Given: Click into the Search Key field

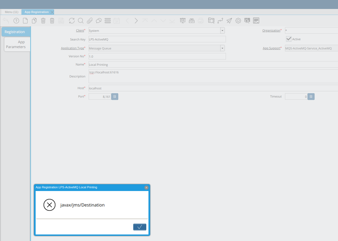Looking at the screenshot, I should coord(157,39).
